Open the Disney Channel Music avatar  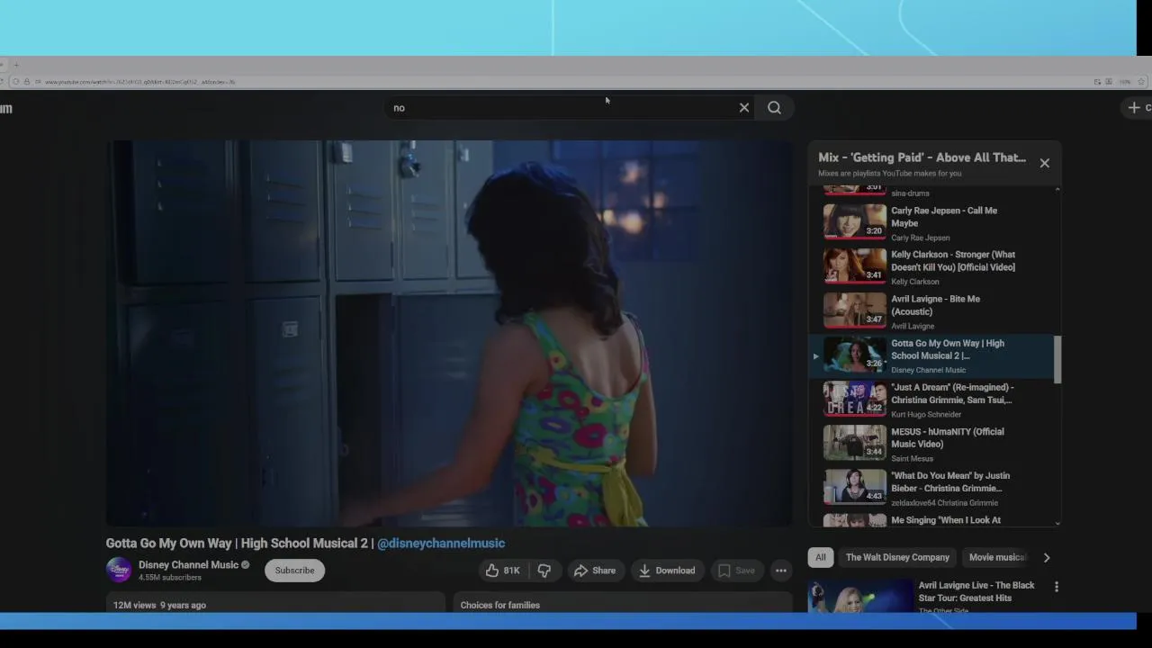(x=119, y=570)
